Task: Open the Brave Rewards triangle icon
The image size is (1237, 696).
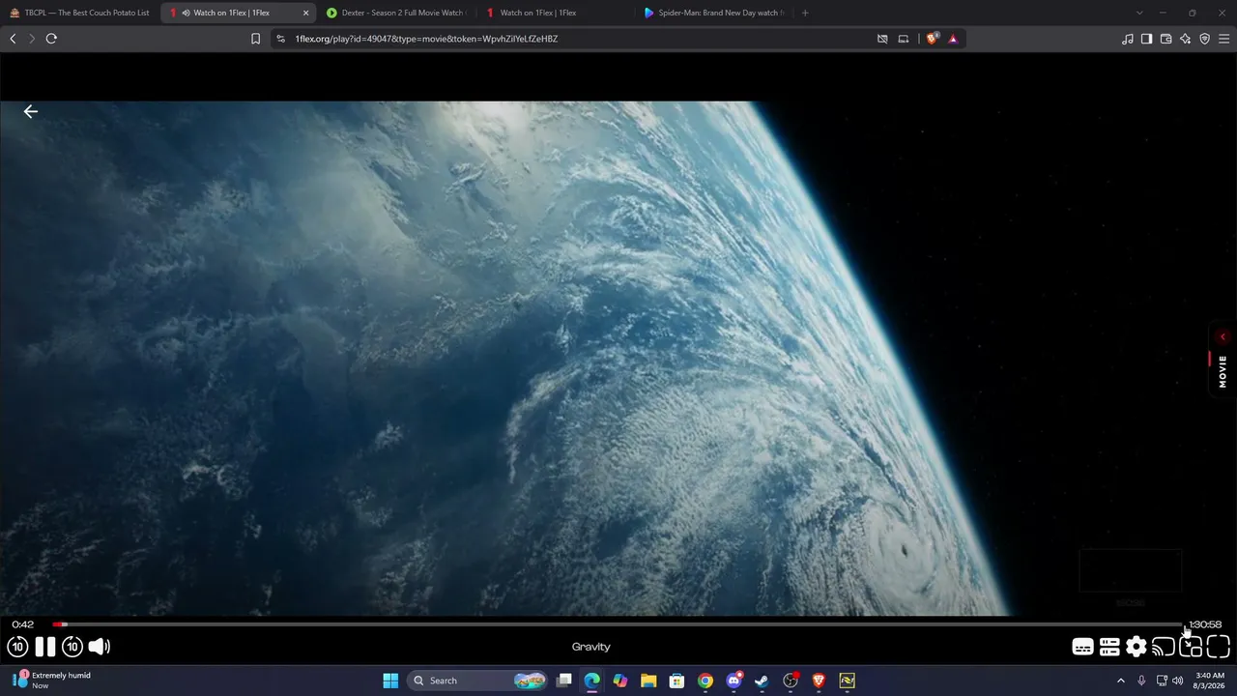Action: pyautogui.click(x=953, y=39)
